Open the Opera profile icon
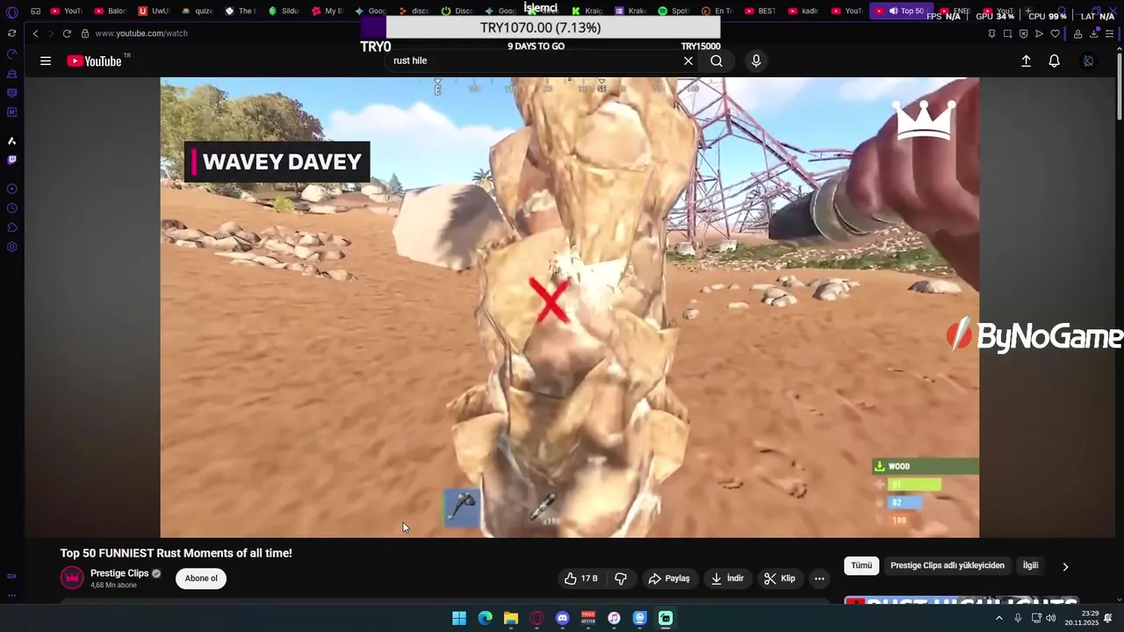 (x=1077, y=33)
